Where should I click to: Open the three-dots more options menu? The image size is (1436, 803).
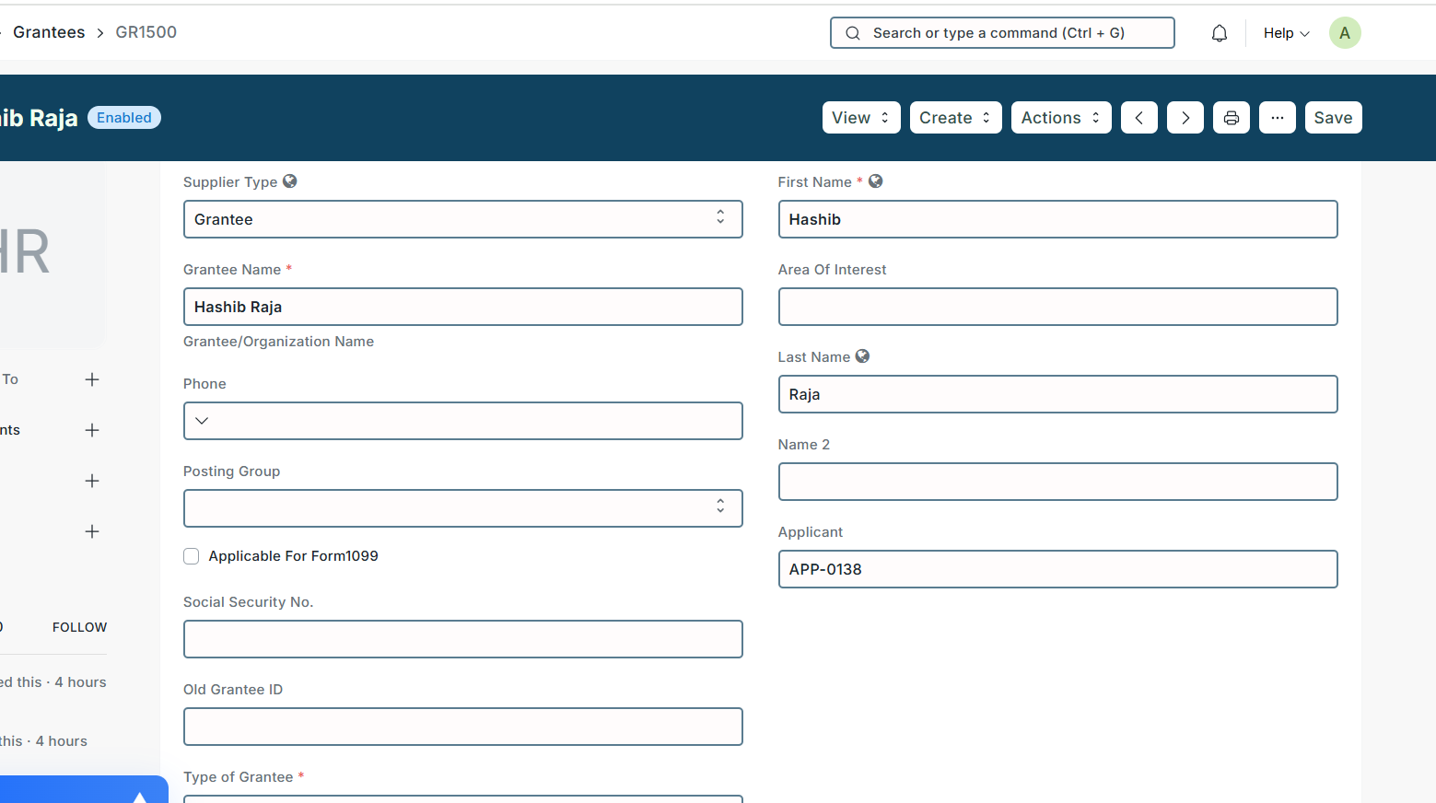[x=1277, y=118]
